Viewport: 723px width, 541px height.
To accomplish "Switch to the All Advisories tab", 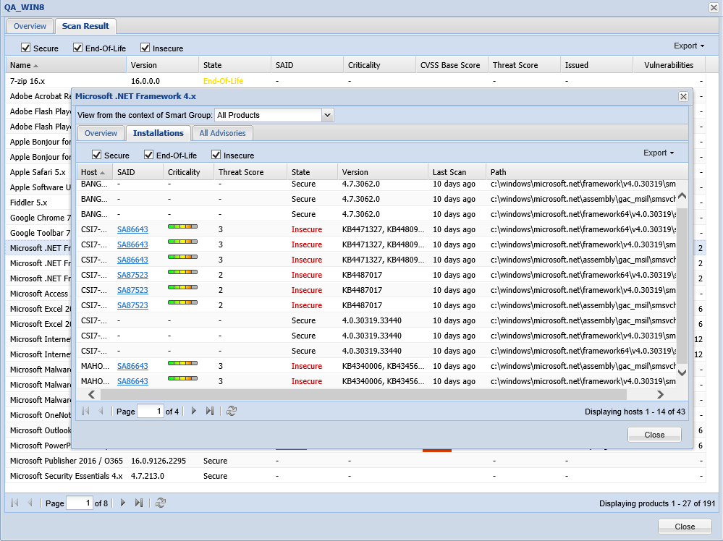I will (x=223, y=133).
